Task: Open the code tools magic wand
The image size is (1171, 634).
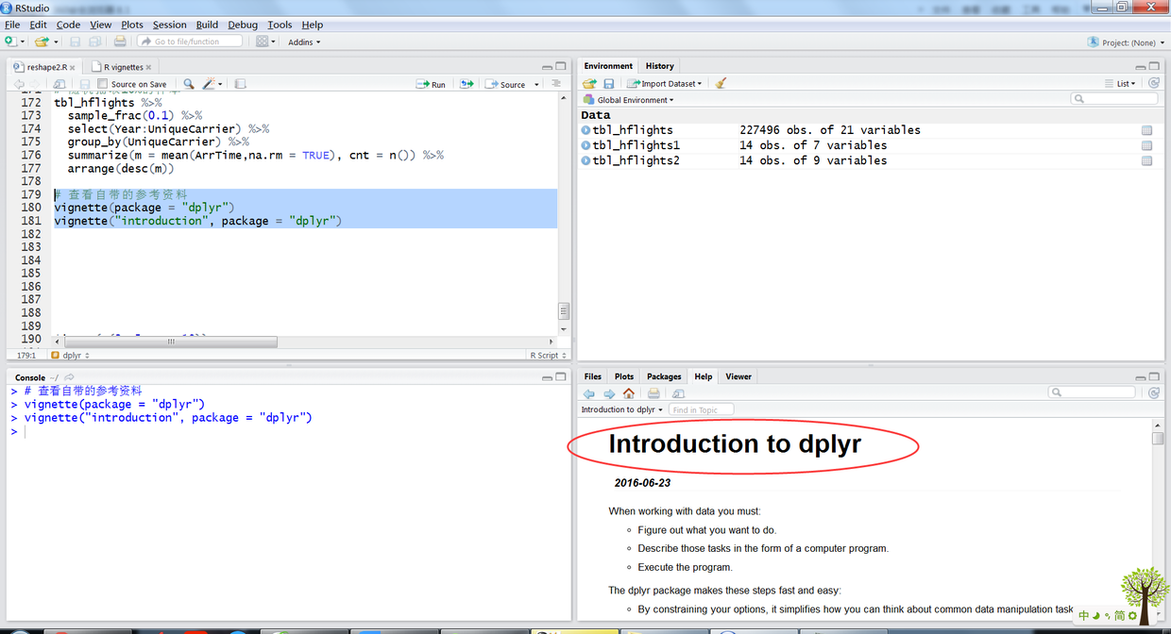Action: click(x=211, y=84)
